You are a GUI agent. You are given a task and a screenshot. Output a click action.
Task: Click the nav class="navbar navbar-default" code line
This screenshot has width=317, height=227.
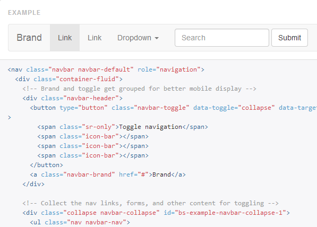point(106,69)
